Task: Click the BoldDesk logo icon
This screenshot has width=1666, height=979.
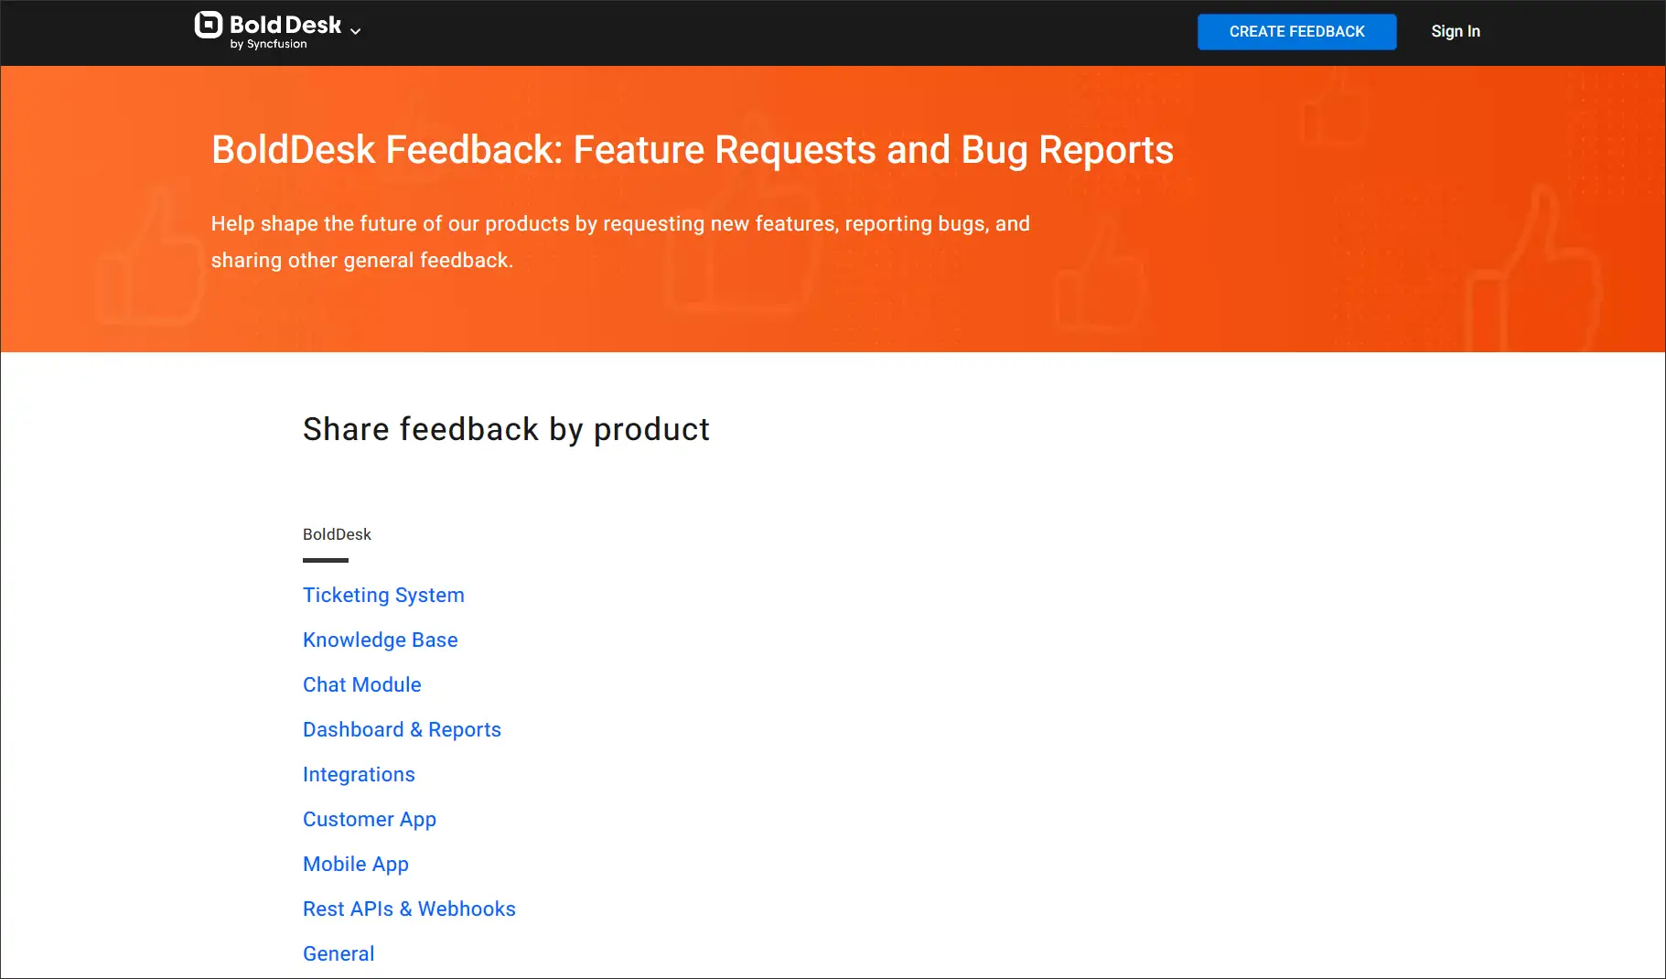Action: [209, 25]
